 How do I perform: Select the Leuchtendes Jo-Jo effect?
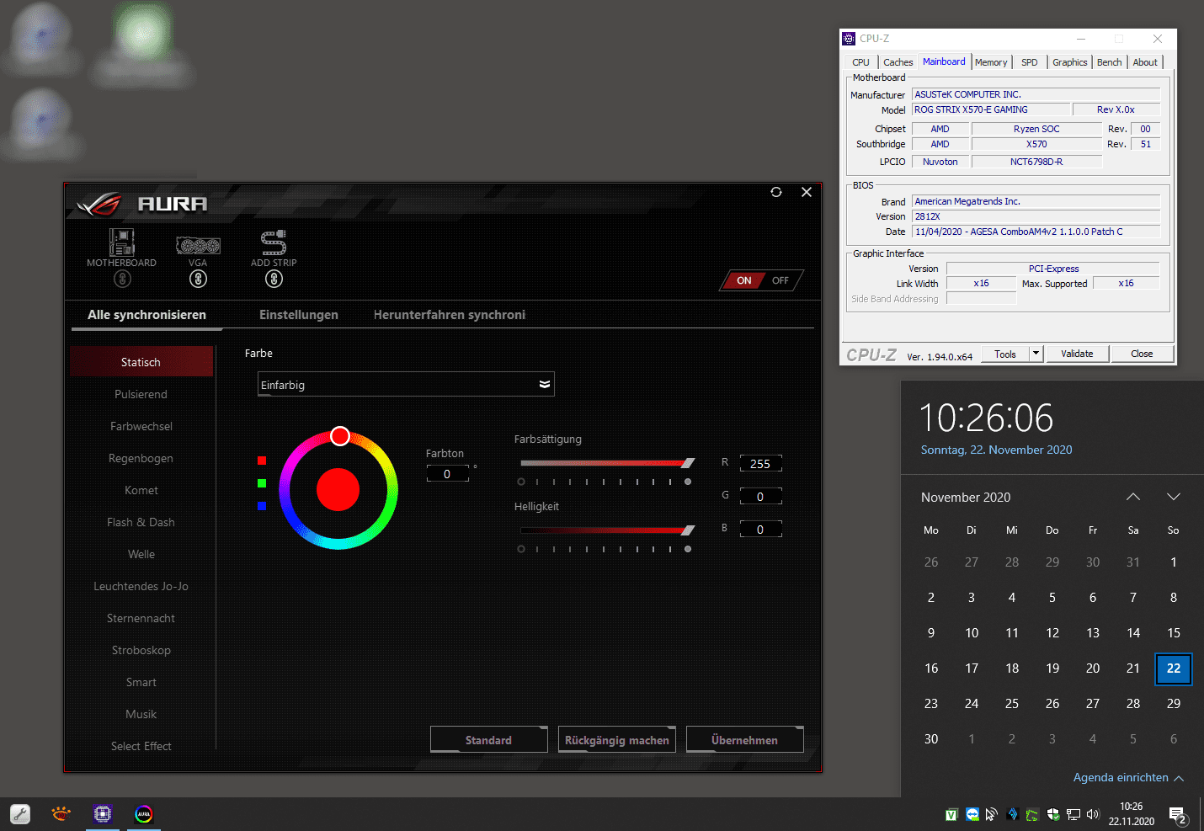(x=141, y=586)
